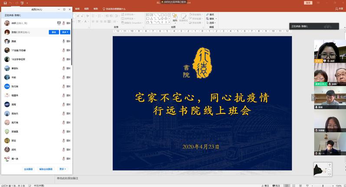Click the 解除全体静音 unmute-all button
This screenshot has width=346, height=187.
(x=46, y=169)
